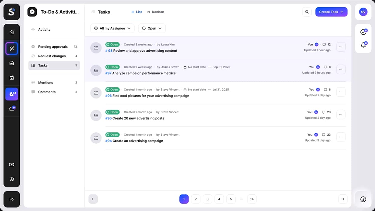This screenshot has width=375, height=211.
Task: Click the approvals check icon with 8 badge
Action: click(363, 31)
